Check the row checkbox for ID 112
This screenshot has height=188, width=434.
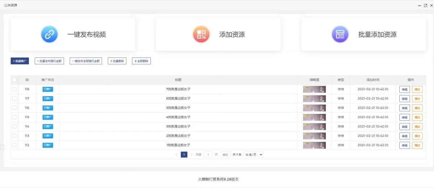[14, 145]
